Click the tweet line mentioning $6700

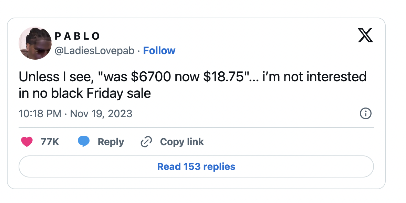point(151,77)
